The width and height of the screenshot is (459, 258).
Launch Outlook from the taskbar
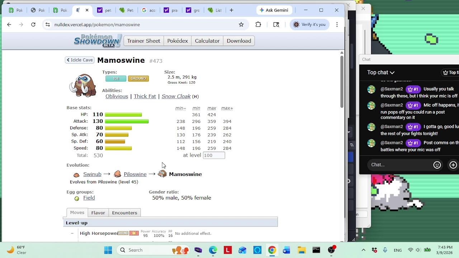click(x=242, y=250)
